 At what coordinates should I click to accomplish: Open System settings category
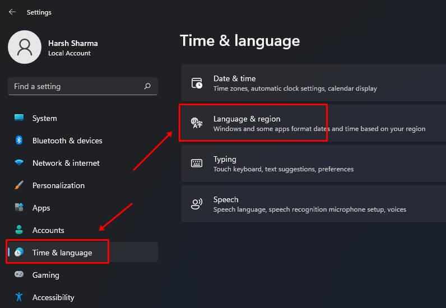tap(83, 118)
